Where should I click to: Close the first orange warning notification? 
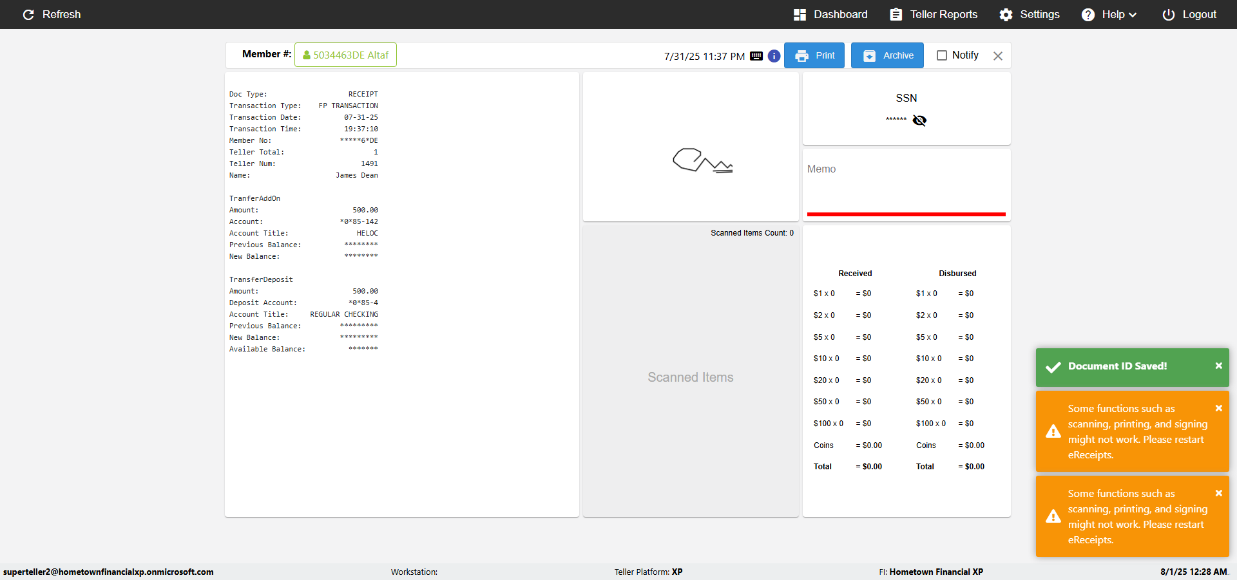(x=1218, y=408)
